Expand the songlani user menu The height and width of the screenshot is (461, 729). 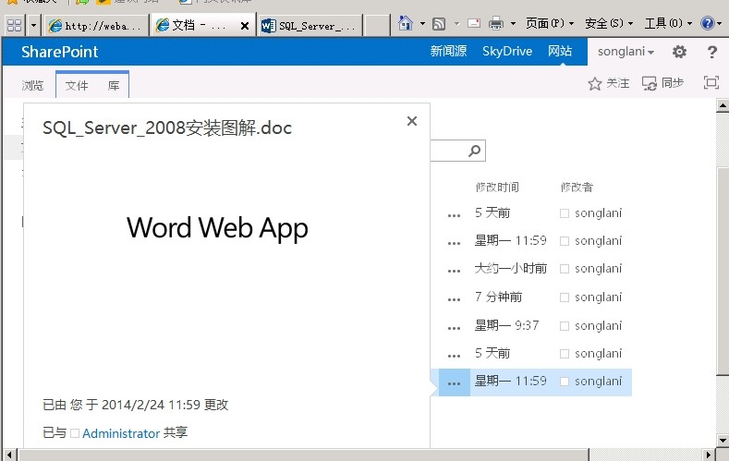pyautogui.click(x=626, y=52)
